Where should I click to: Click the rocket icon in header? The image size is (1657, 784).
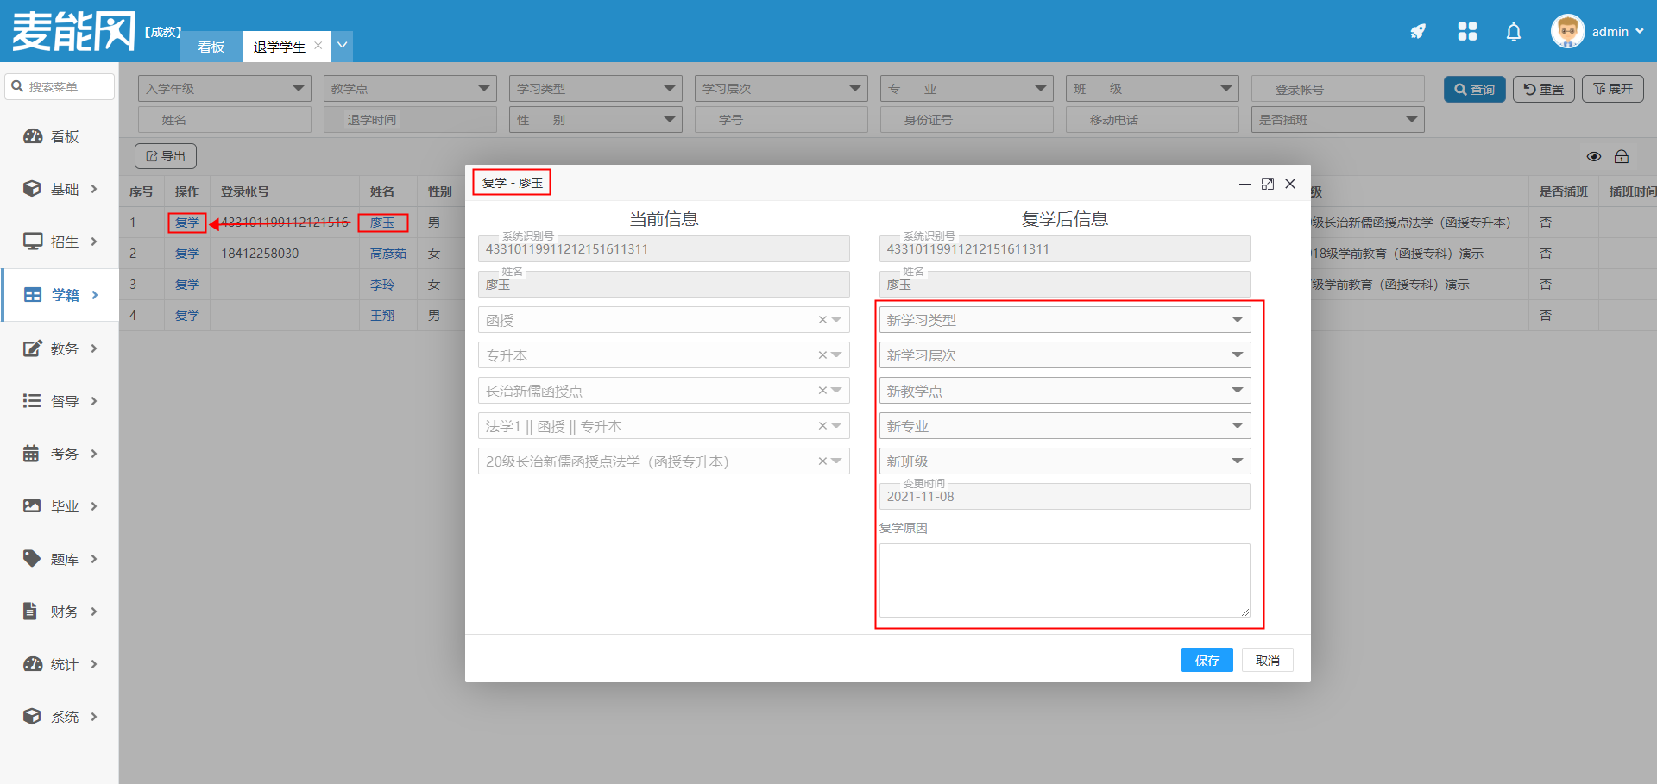click(x=1418, y=32)
